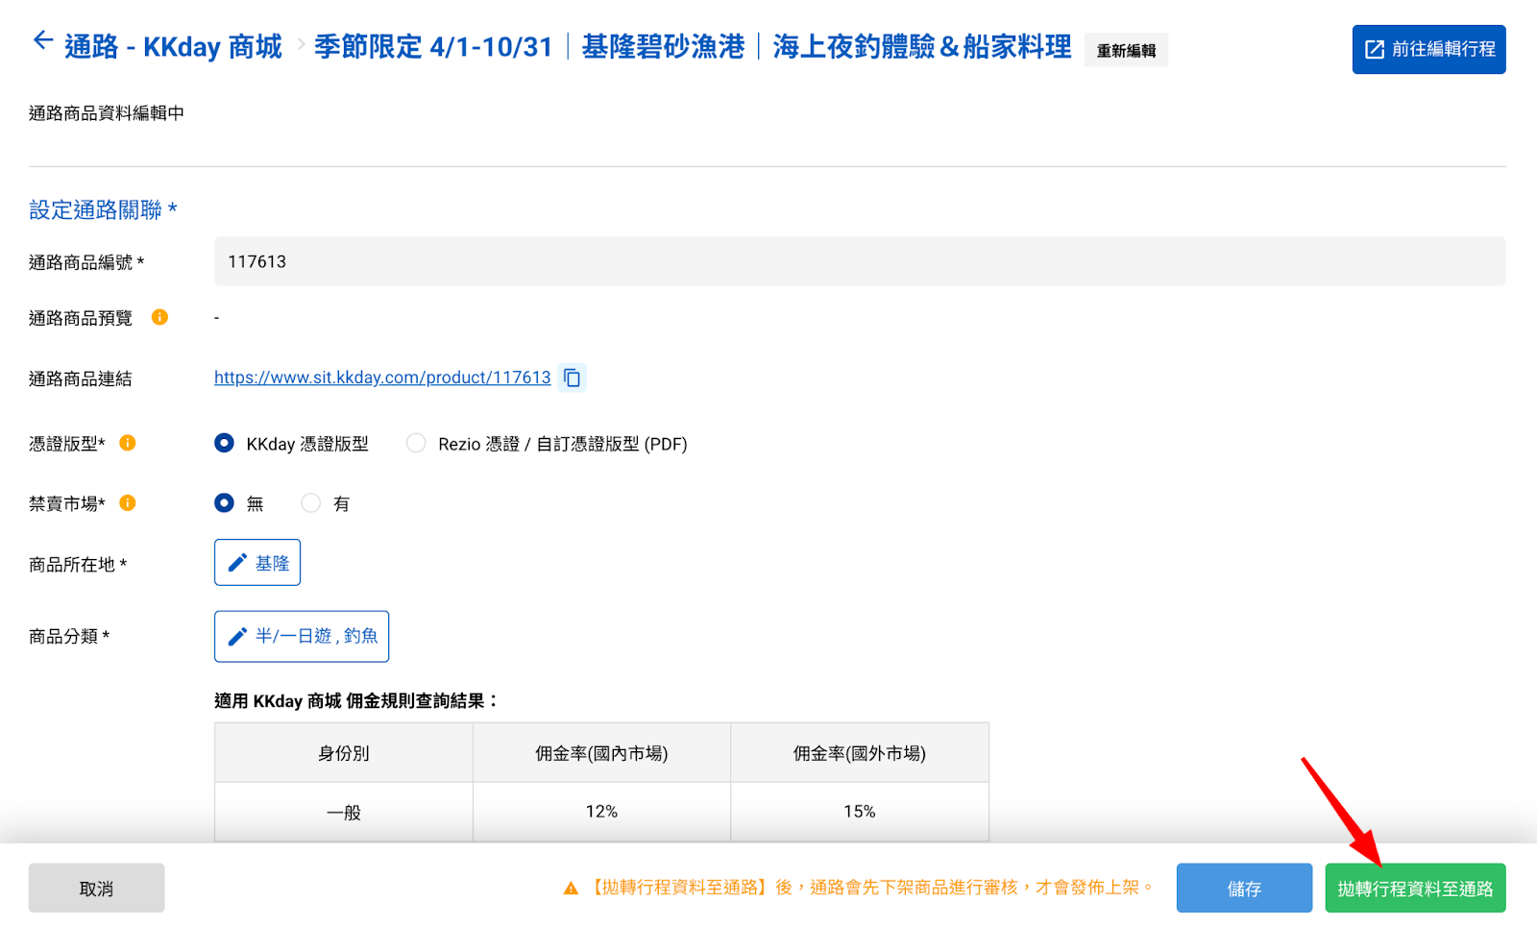The width and height of the screenshot is (1537, 926).
Task: Click the 適用 KKday 商城 佣金規則查詢結果 heading
Action: point(356,701)
